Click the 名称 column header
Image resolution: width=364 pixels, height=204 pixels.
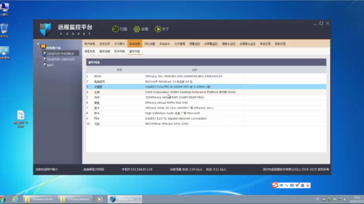click(195, 70)
